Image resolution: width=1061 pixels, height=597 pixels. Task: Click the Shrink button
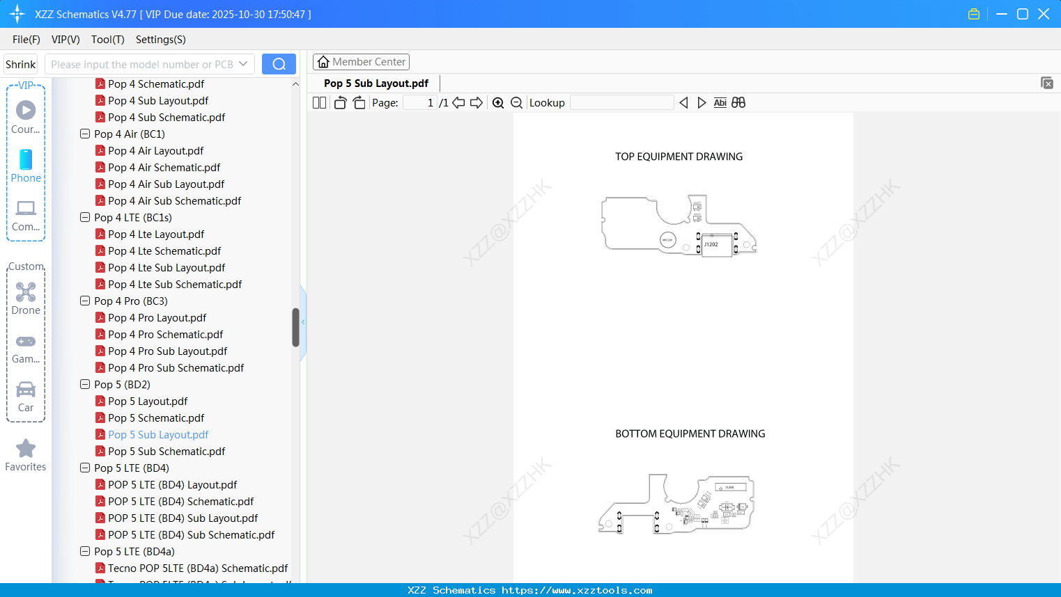click(x=20, y=63)
